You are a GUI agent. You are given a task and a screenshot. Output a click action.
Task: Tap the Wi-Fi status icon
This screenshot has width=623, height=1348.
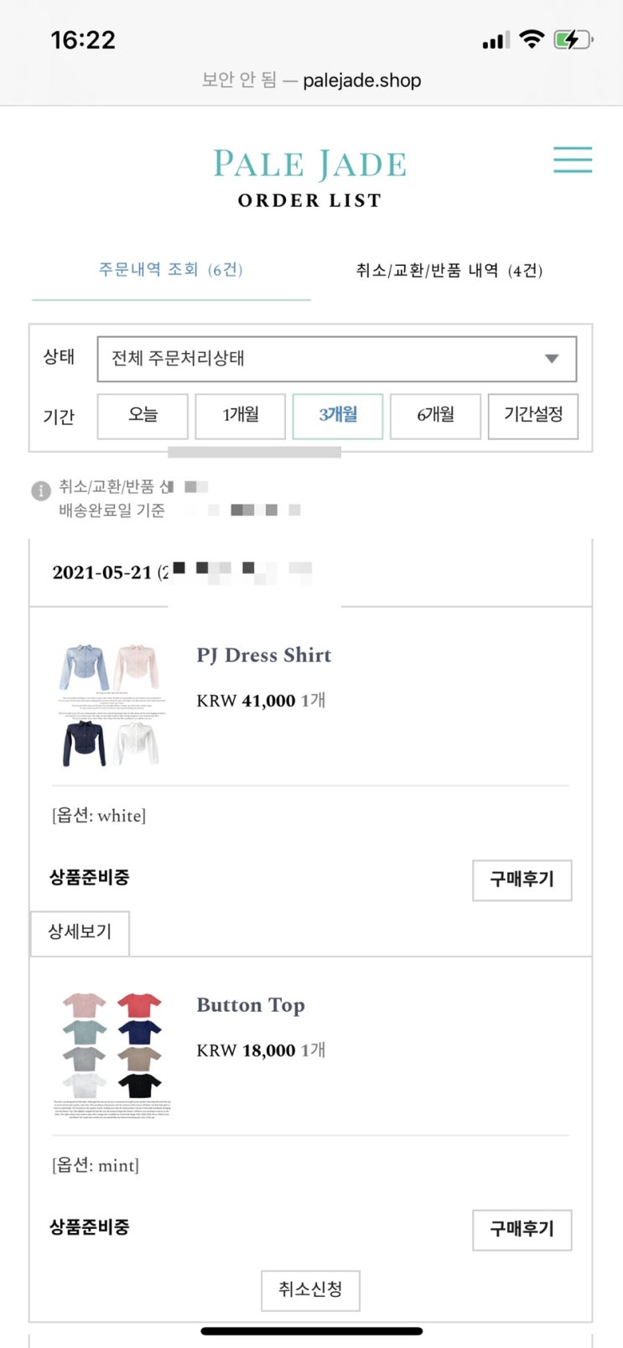(531, 39)
